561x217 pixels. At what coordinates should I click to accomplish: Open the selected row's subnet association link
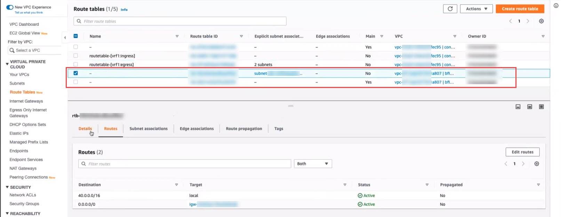pos(278,73)
